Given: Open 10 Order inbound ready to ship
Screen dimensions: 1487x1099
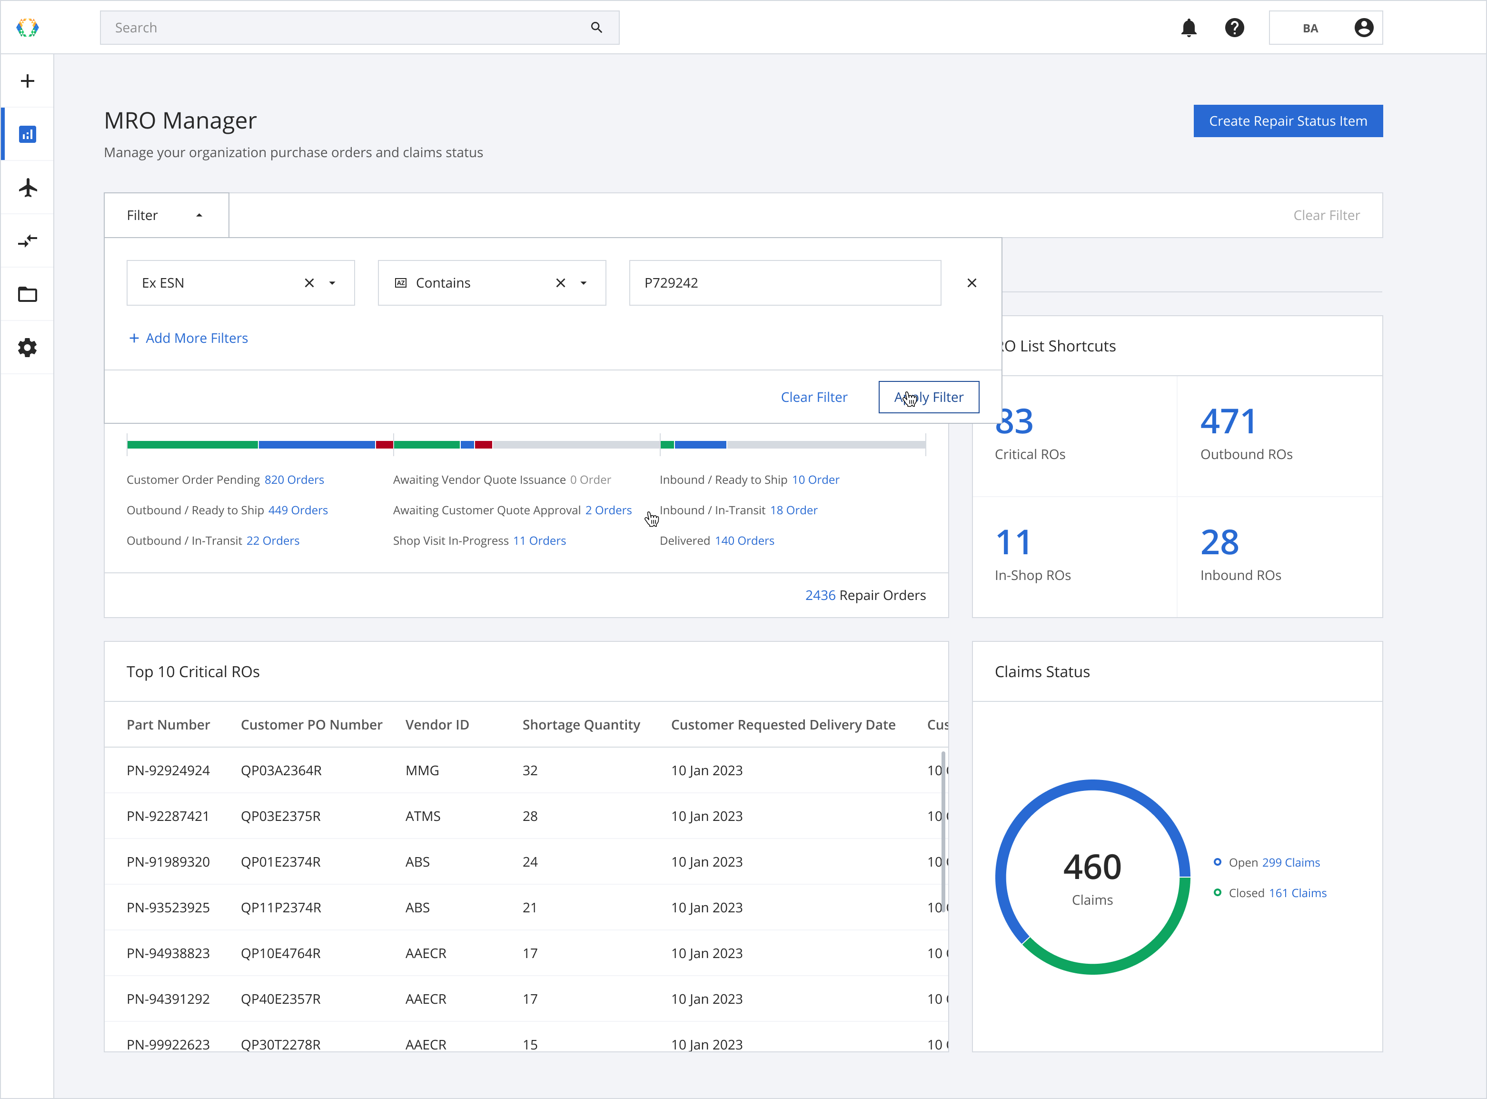Looking at the screenshot, I should coord(815,480).
